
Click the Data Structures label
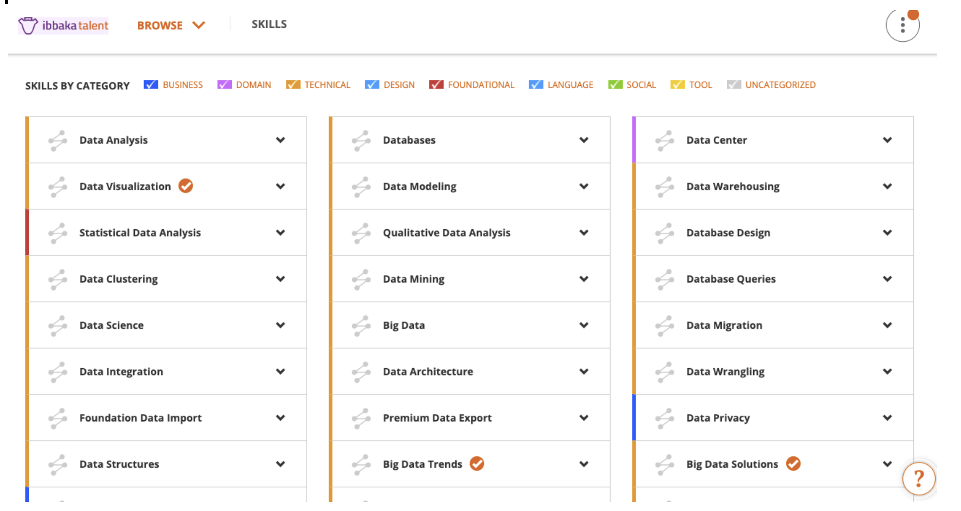coord(119,464)
